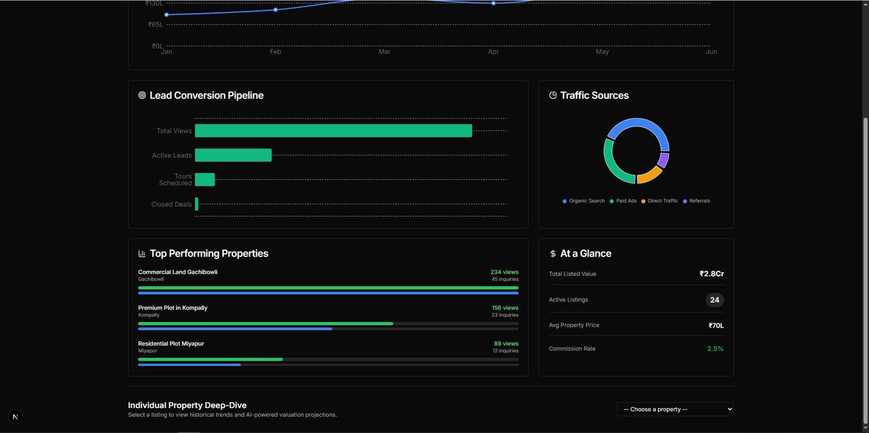Open the Choose a property dropdown
Image resolution: width=869 pixels, height=433 pixels.
pos(675,409)
